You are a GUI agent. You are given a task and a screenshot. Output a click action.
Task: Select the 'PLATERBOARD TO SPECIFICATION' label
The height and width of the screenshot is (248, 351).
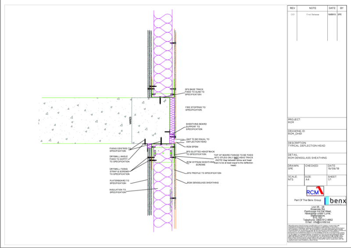coord(118,182)
